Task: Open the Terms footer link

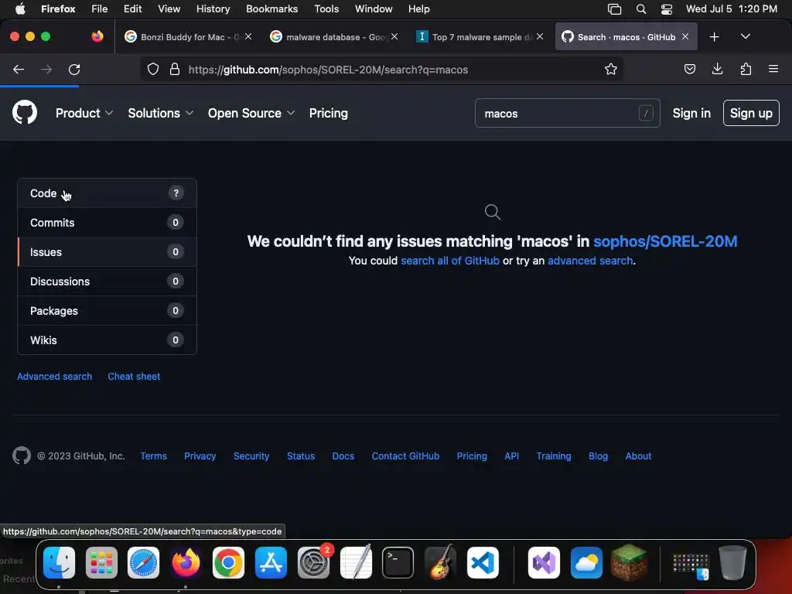Action: point(154,456)
